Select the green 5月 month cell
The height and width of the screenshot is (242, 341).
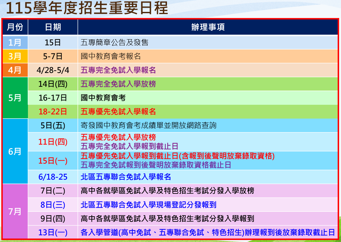pos(15,98)
